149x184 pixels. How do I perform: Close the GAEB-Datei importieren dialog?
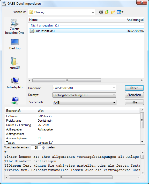point(142,2)
